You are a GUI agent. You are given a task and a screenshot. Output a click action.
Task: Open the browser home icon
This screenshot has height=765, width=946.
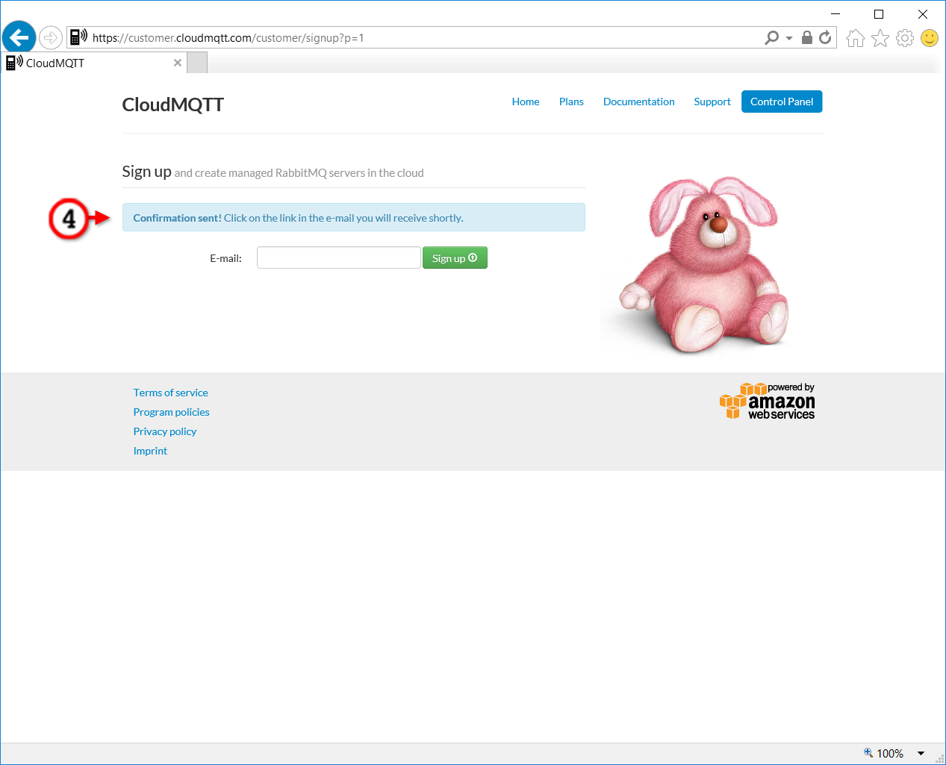coord(856,38)
